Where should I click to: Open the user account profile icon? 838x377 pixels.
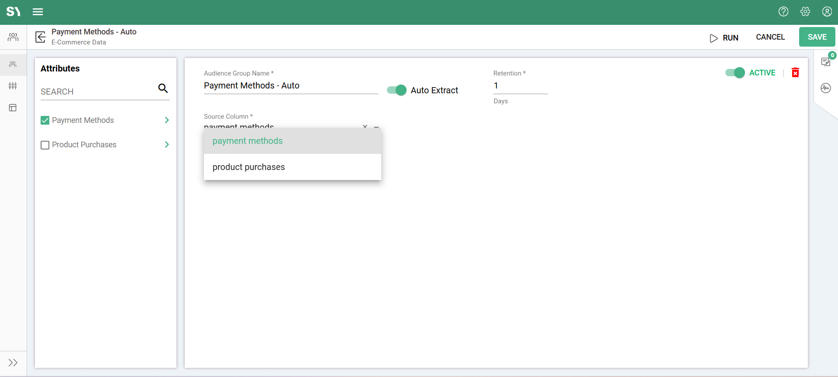point(827,12)
